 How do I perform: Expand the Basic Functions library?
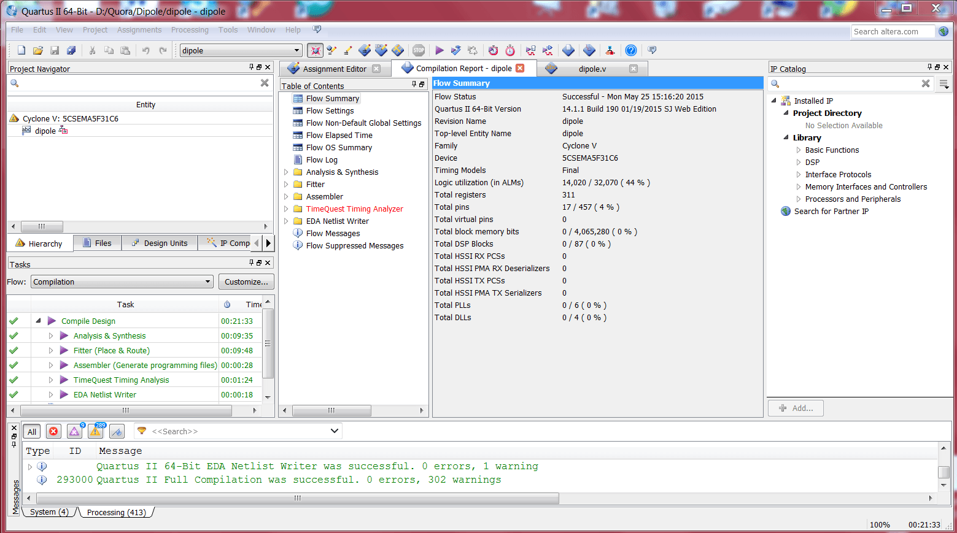click(x=799, y=150)
